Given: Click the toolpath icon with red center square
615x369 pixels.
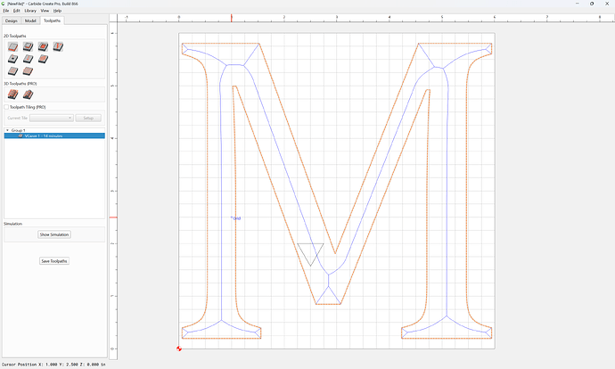Looking at the screenshot, I should tap(43, 47).
